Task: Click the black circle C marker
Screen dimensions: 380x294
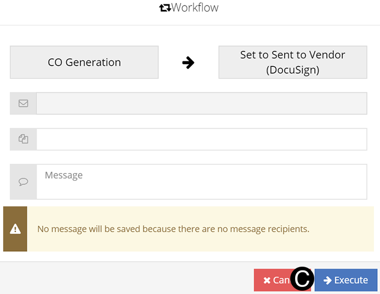Action: pyautogui.click(x=302, y=279)
